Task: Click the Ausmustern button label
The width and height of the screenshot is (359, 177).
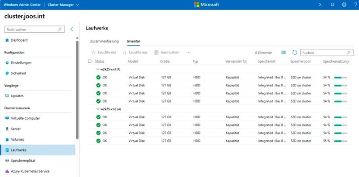Action: [170, 52]
